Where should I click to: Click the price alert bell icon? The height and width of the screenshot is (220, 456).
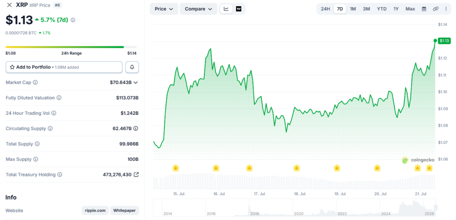[132, 67]
